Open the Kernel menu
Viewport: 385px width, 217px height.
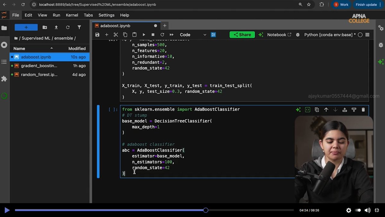coord(72,15)
